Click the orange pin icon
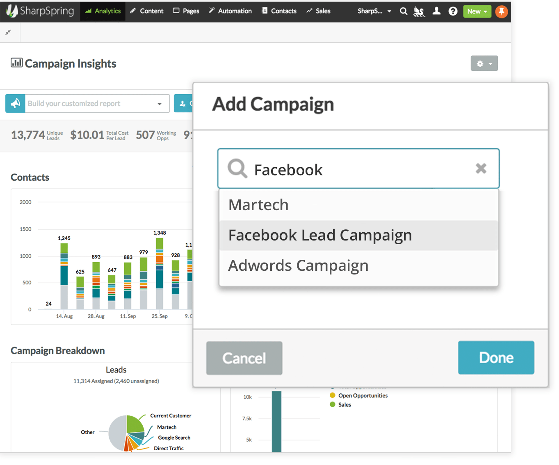The height and width of the screenshot is (465, 559). point(501,11)
